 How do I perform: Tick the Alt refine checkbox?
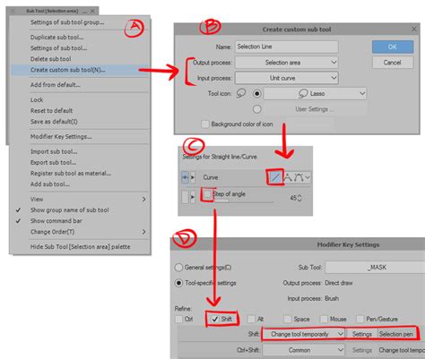(251, 319)
